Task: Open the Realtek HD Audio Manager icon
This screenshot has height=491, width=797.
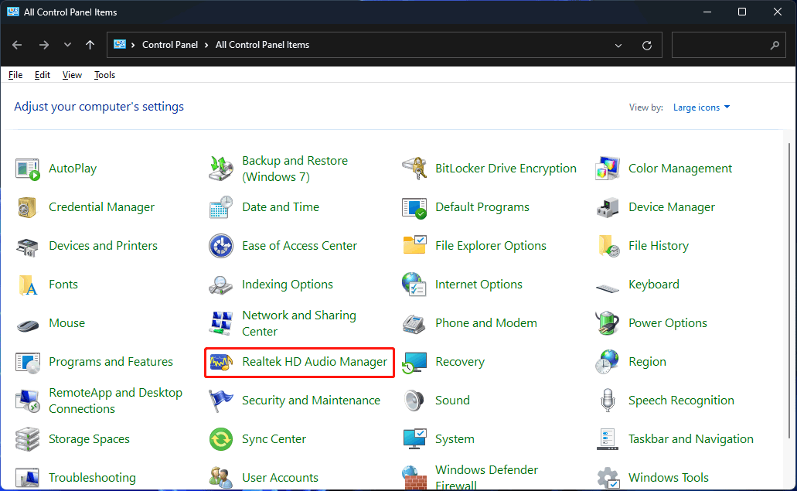Action: (220, 362)
